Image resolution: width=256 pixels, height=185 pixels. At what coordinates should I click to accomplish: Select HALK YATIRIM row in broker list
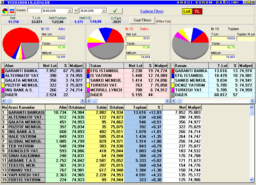pos(101,137)
